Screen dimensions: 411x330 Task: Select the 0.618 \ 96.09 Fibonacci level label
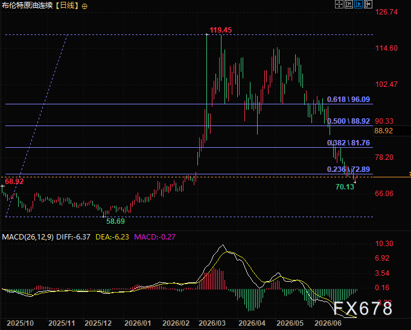point(348,100)
